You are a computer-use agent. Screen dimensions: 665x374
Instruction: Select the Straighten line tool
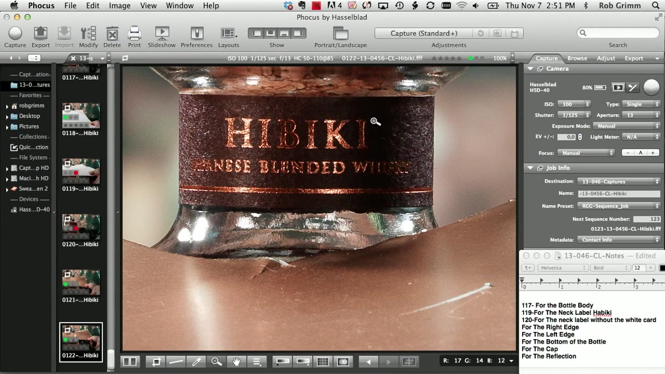click(x=176, y=361)
